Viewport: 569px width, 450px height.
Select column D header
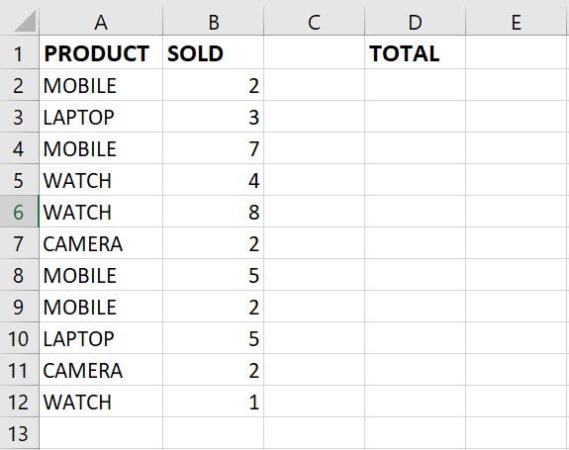[x=416, y=22]
